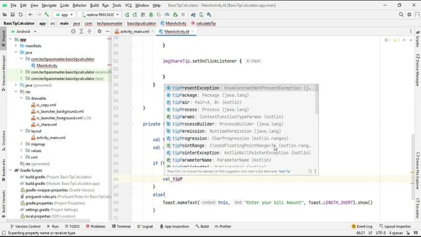Open editor tabs more-options kebab icon
421x237 pixels.
tap(410, 32)
